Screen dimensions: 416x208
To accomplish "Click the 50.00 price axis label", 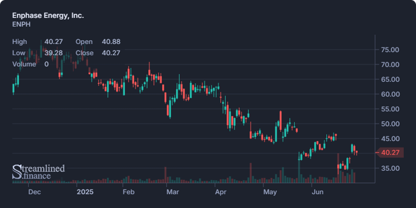I will (x=390, y=124).
